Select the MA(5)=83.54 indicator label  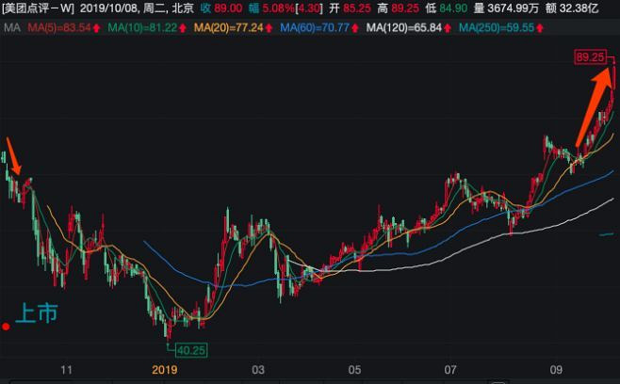(59, 28)
